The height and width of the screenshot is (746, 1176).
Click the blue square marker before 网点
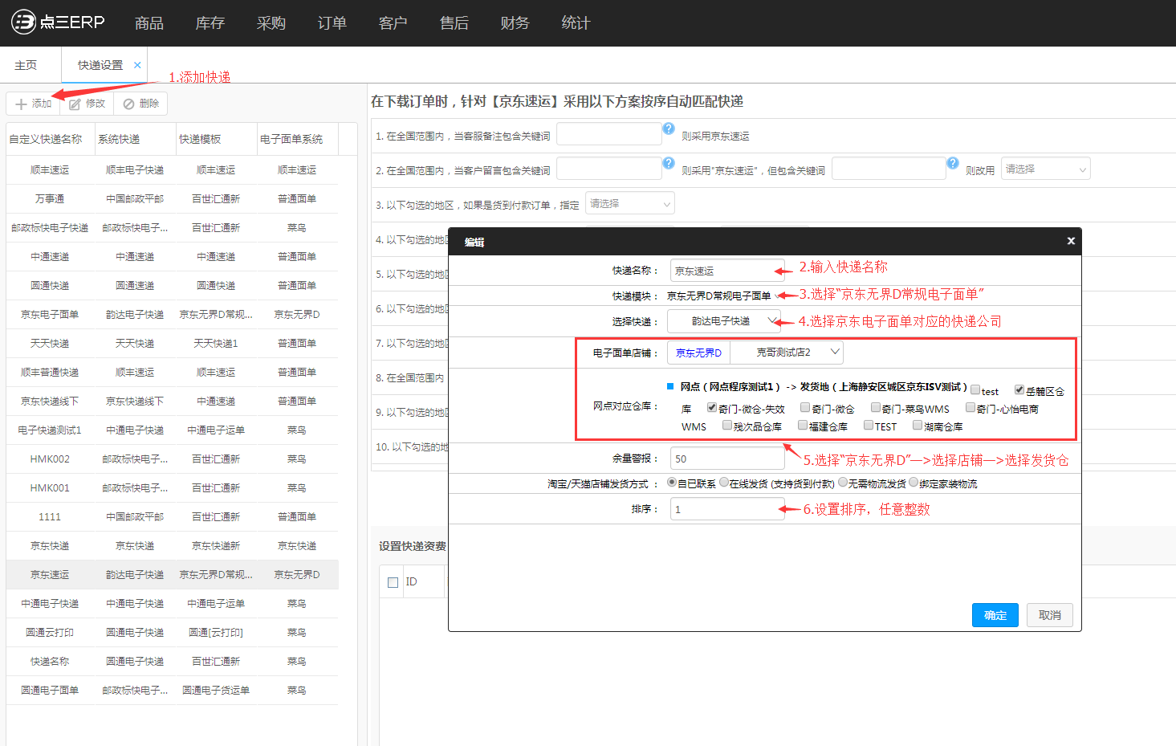point(670,386)
